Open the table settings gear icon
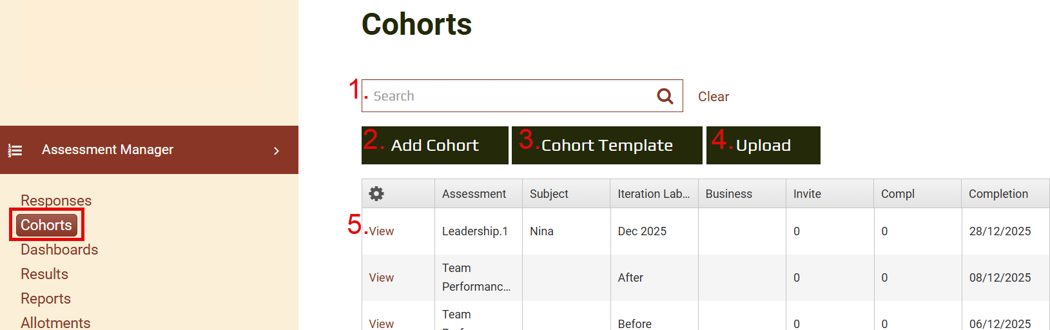 click(x=376, y=193)
